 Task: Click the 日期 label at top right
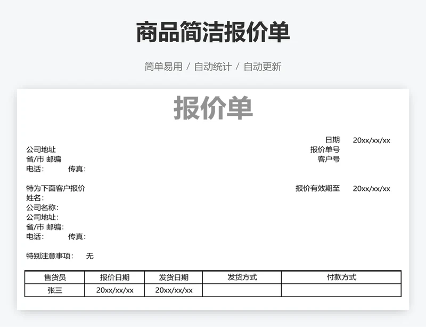click(332, 140)
